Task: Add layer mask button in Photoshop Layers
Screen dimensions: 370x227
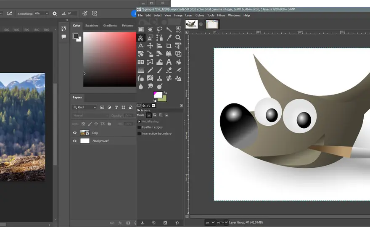Action: (x=128, y=223)
